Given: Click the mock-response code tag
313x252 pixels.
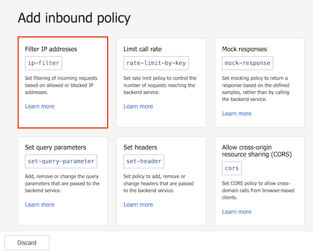Looking at the screenshot, I should 247,63.
